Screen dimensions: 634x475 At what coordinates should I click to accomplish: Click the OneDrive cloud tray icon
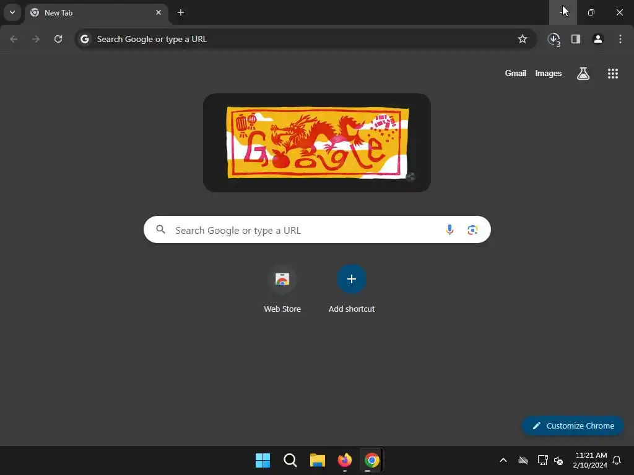point(523,460)
